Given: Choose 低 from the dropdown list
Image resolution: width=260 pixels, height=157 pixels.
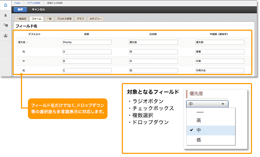Looking at the screenshot, I should coord(199,140).
